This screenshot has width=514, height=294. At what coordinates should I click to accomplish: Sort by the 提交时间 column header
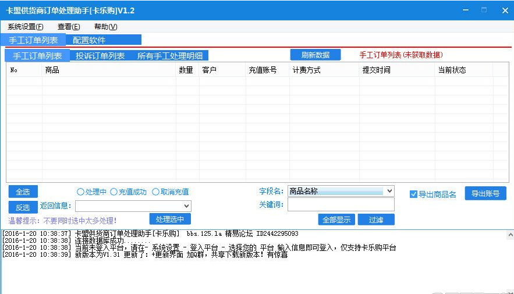coord(376,70)
